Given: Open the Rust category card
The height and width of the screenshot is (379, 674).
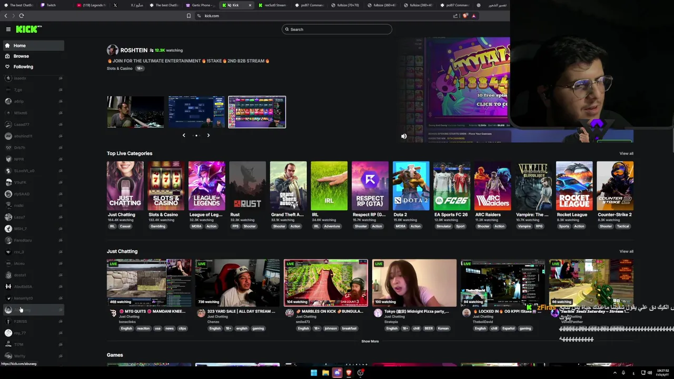Looking at the screenshot, I should pyautogui.click(x=247, y=186).
